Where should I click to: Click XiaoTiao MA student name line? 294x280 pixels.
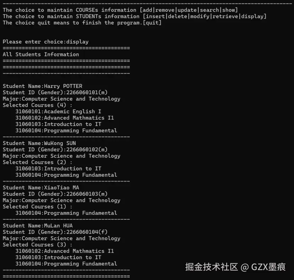click(x=41, y=188)
